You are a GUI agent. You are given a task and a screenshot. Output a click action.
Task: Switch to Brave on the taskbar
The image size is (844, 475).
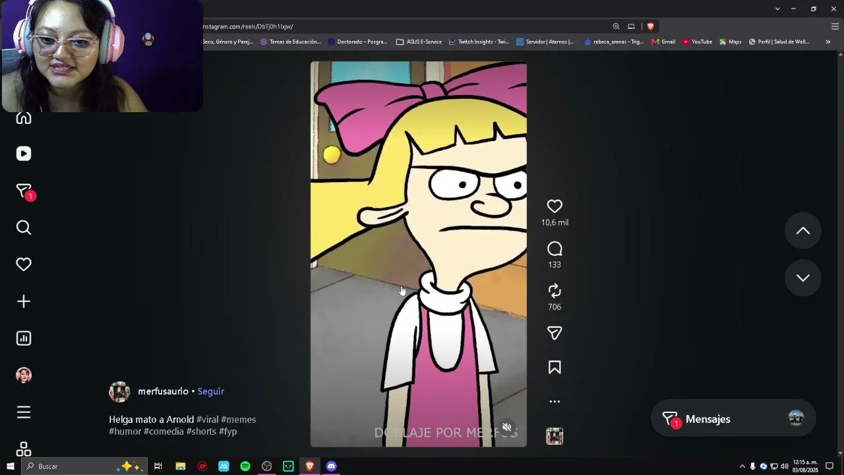coord(310,466)
